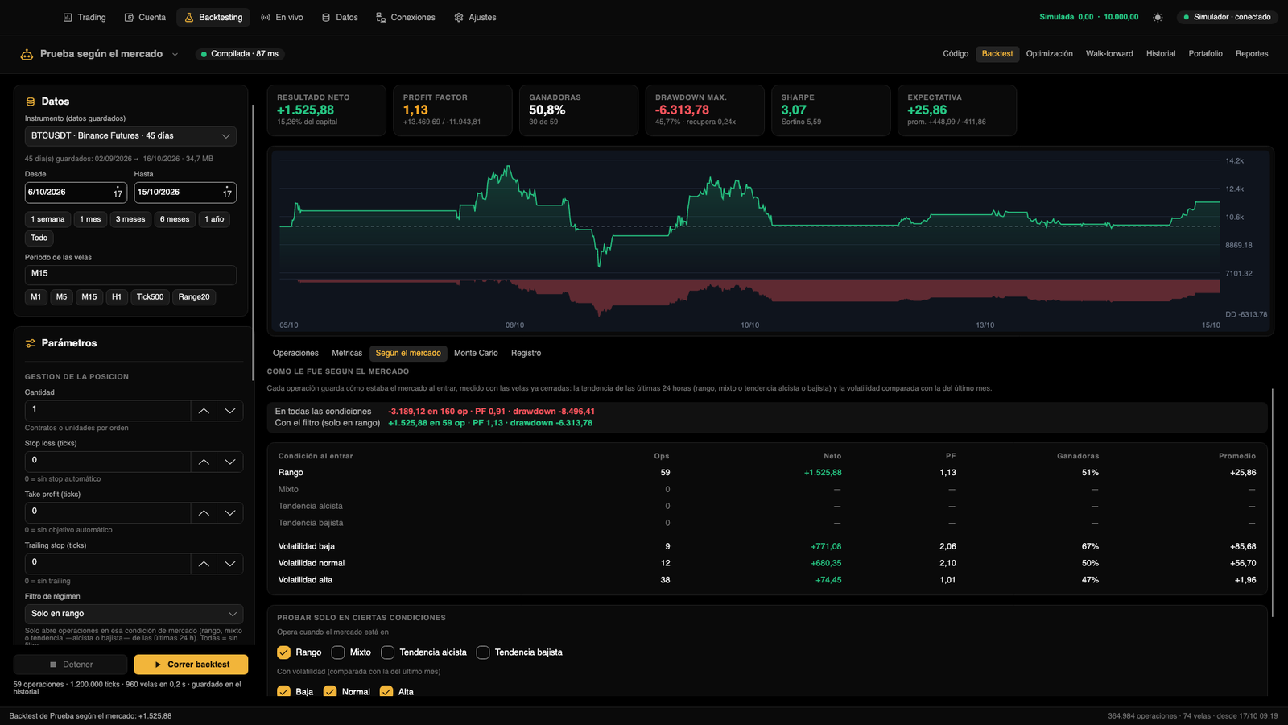Click the Datos database icon
Image resolution: width=1288 pixels, height=725 pixels.
326,17
